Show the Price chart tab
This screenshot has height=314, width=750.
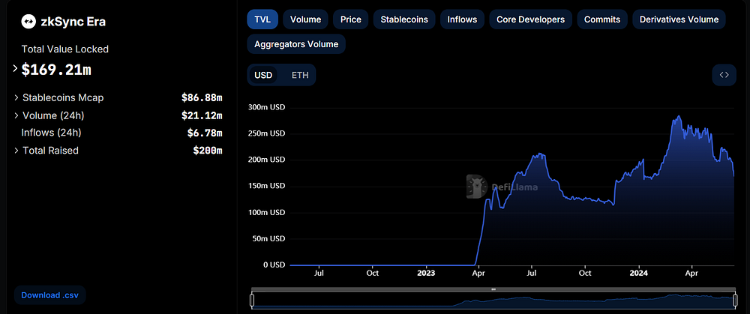(350, 19)
